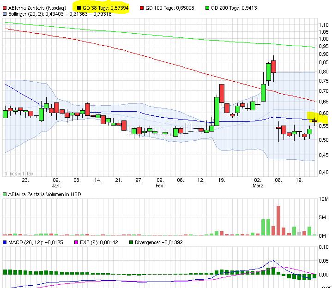Click the '02. März' date axis label
The image size is (332, 288).
point(258,183)
